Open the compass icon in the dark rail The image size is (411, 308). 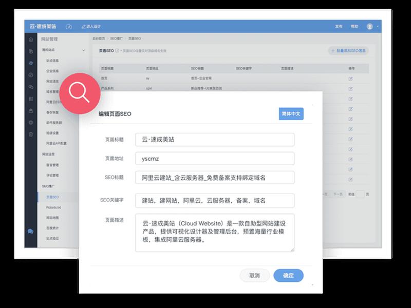[31, 75]
